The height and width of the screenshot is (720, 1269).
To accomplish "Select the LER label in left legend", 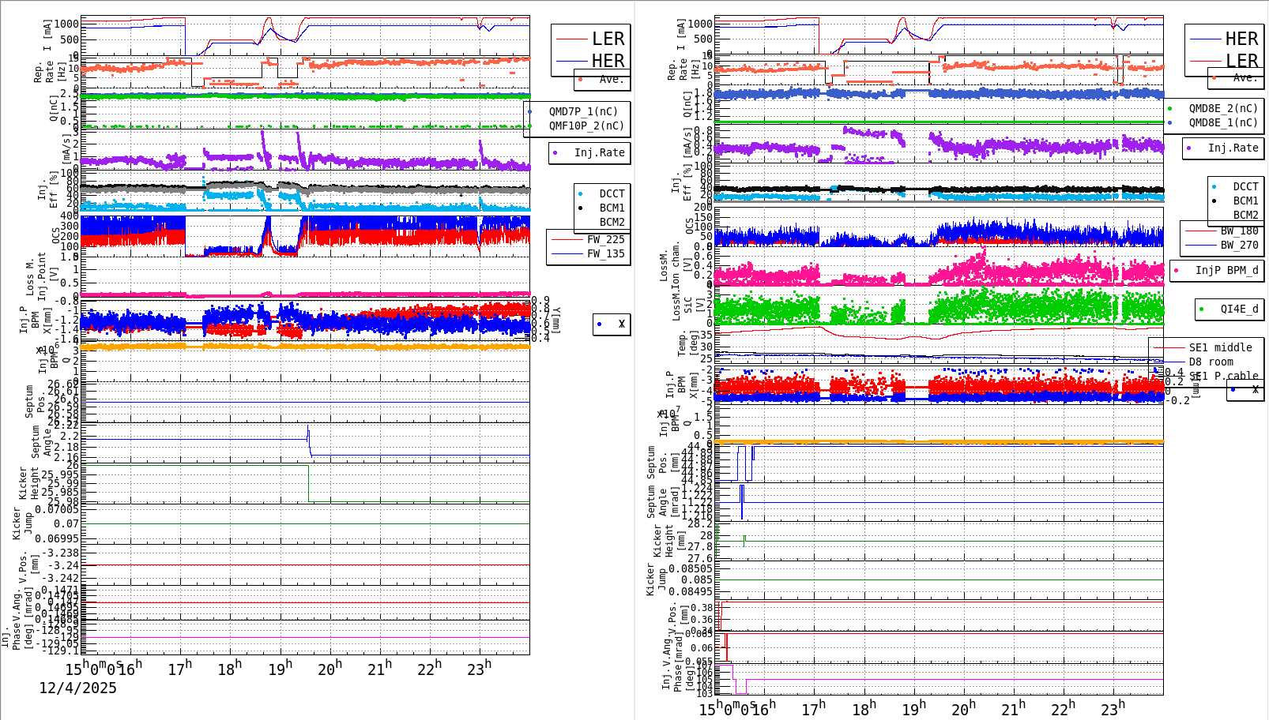I will 609,38.
